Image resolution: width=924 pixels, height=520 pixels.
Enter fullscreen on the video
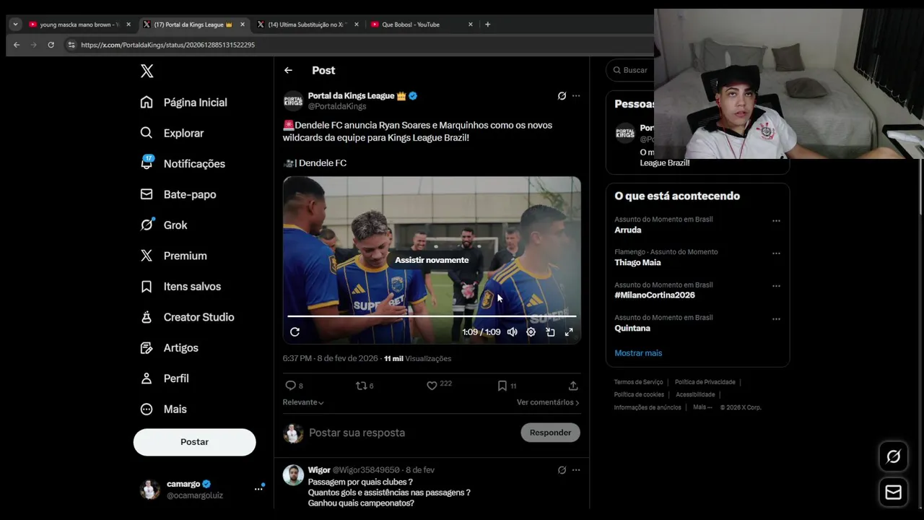point(569,332)
